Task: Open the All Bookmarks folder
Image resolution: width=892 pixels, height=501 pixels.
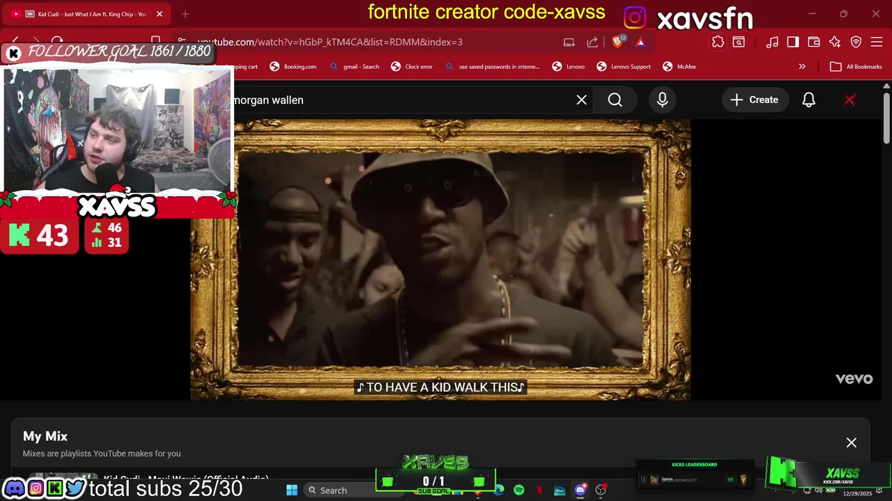Action: pyautogui.click(x=856, y=67)
